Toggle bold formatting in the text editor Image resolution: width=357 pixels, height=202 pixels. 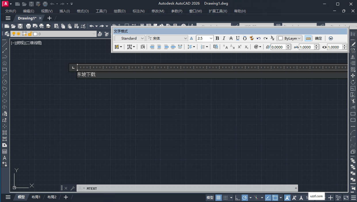(217, 38)
